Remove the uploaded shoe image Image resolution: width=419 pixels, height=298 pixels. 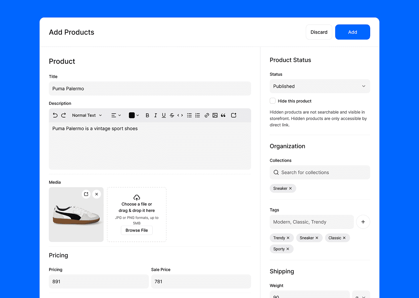click(x=97, y=194)
